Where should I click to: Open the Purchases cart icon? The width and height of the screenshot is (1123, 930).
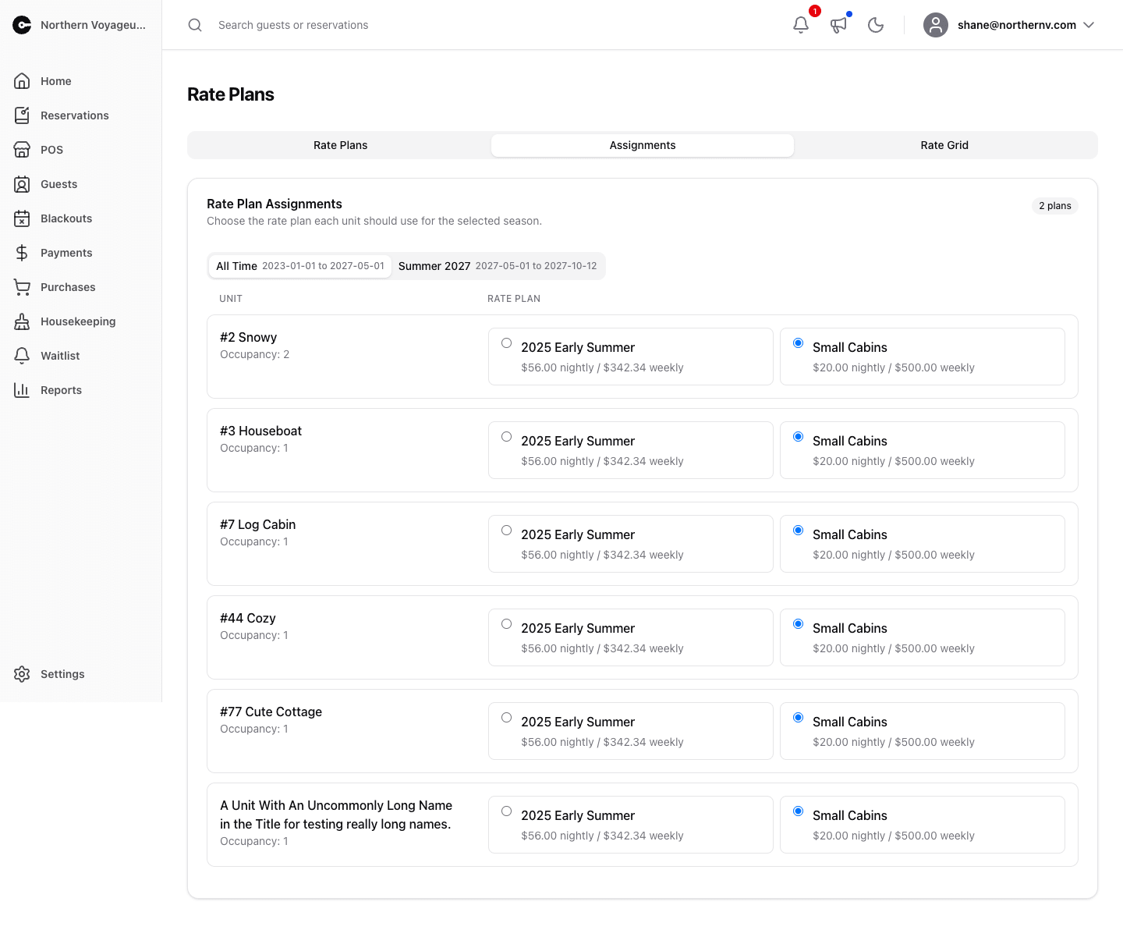coord(22,287)
